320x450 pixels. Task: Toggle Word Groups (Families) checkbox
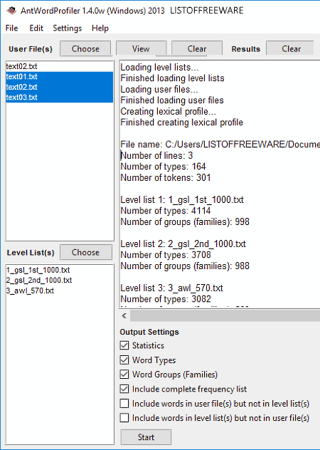(x=124, y=375)
